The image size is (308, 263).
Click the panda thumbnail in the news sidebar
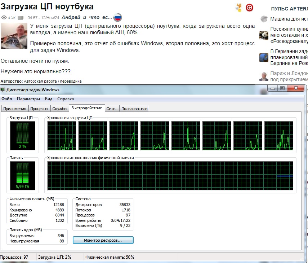coord(264,35)
